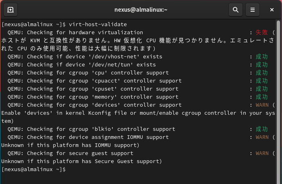Image resolution: width=282 pixels, height=184 pixels.
Task: Click WARN on the secure guest line
Action: pos(262,153)
